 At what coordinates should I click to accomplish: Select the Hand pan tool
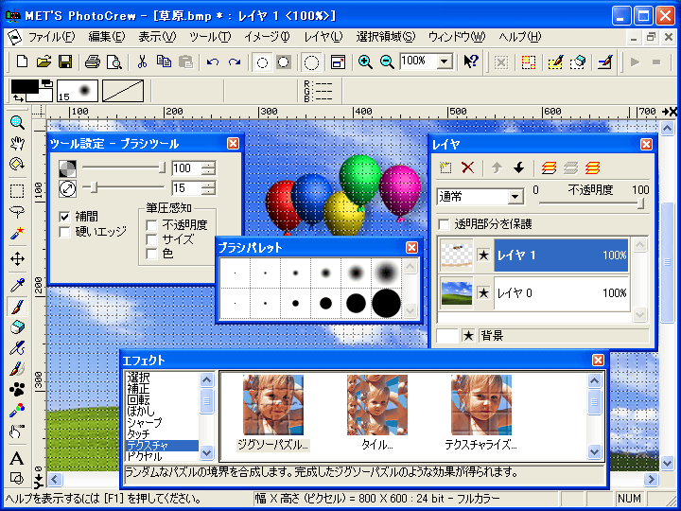click(17, 143)
